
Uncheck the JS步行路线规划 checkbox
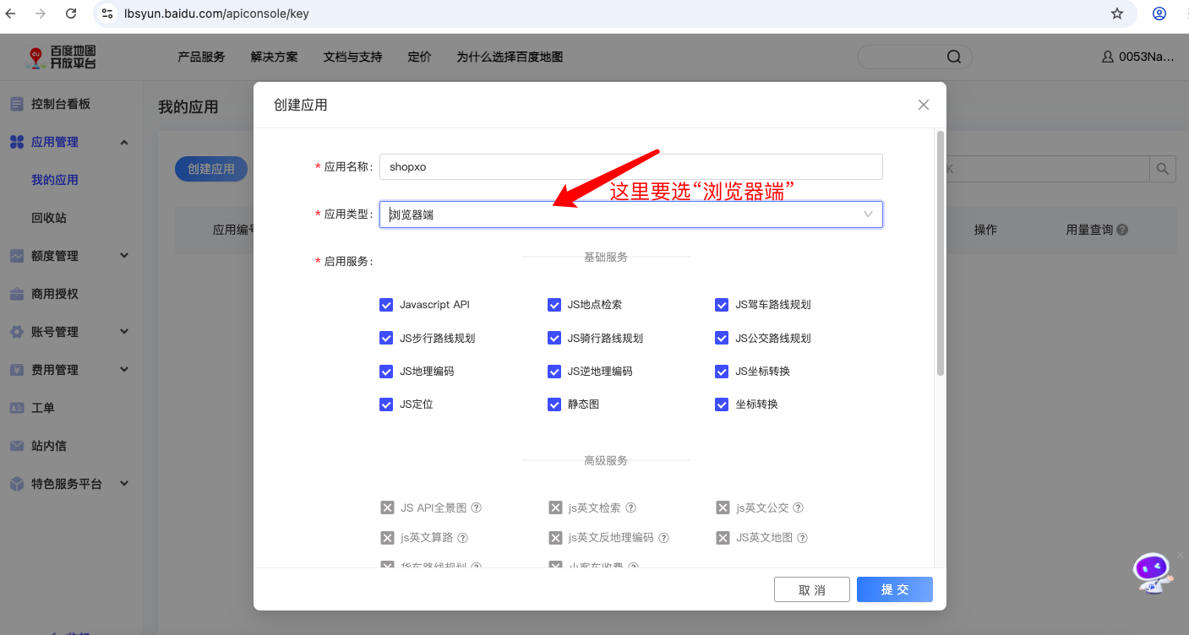[x=386, y=338]
